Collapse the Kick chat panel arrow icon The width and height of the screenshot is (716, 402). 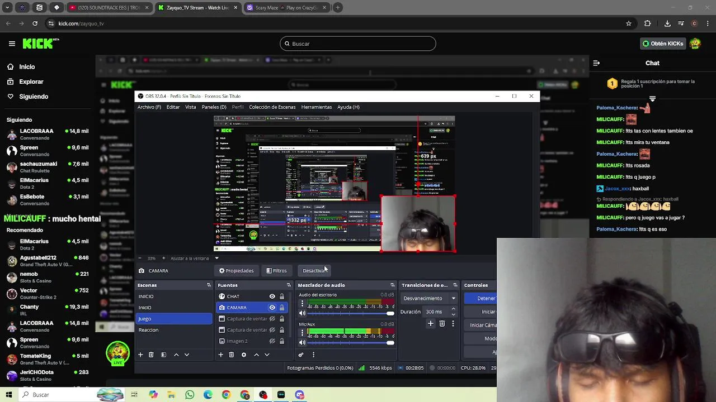tap(596, 63)
